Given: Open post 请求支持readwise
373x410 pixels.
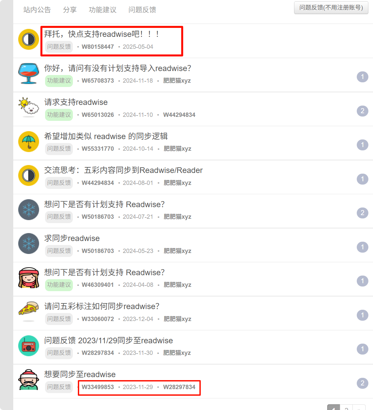Looking at the screenshot, I should [76, 102].
